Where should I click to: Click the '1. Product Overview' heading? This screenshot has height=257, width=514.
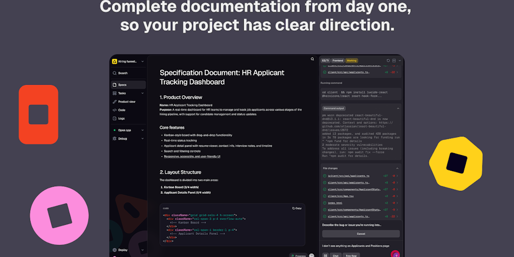(x=181, y=97)
